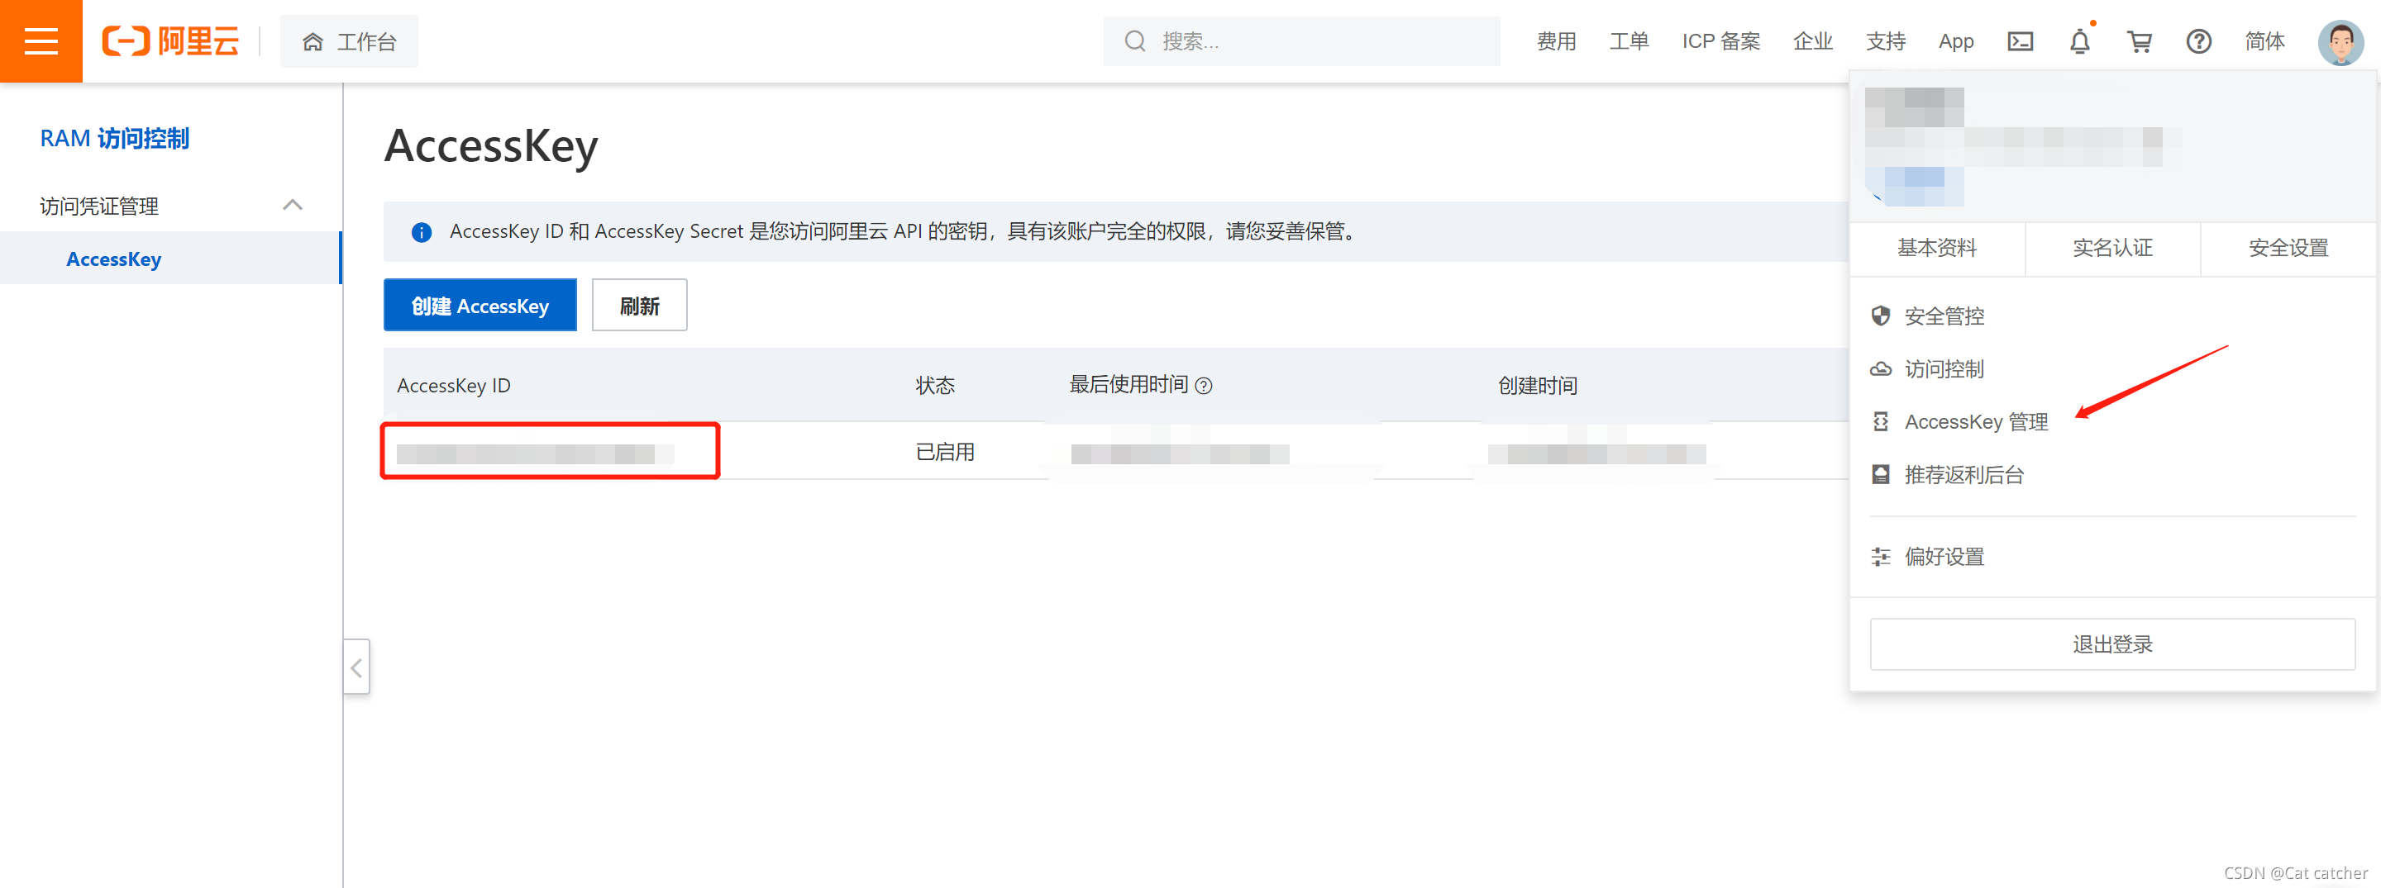Click the 创建 AccessKey button
The height and width of the screenshot is (888, 2381).
tap(480, 306)
